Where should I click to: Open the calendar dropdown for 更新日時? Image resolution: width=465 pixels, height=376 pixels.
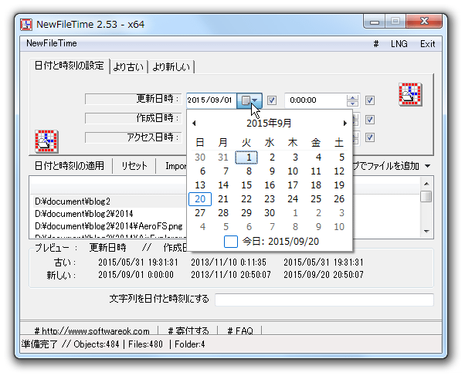tap(249, 100)
